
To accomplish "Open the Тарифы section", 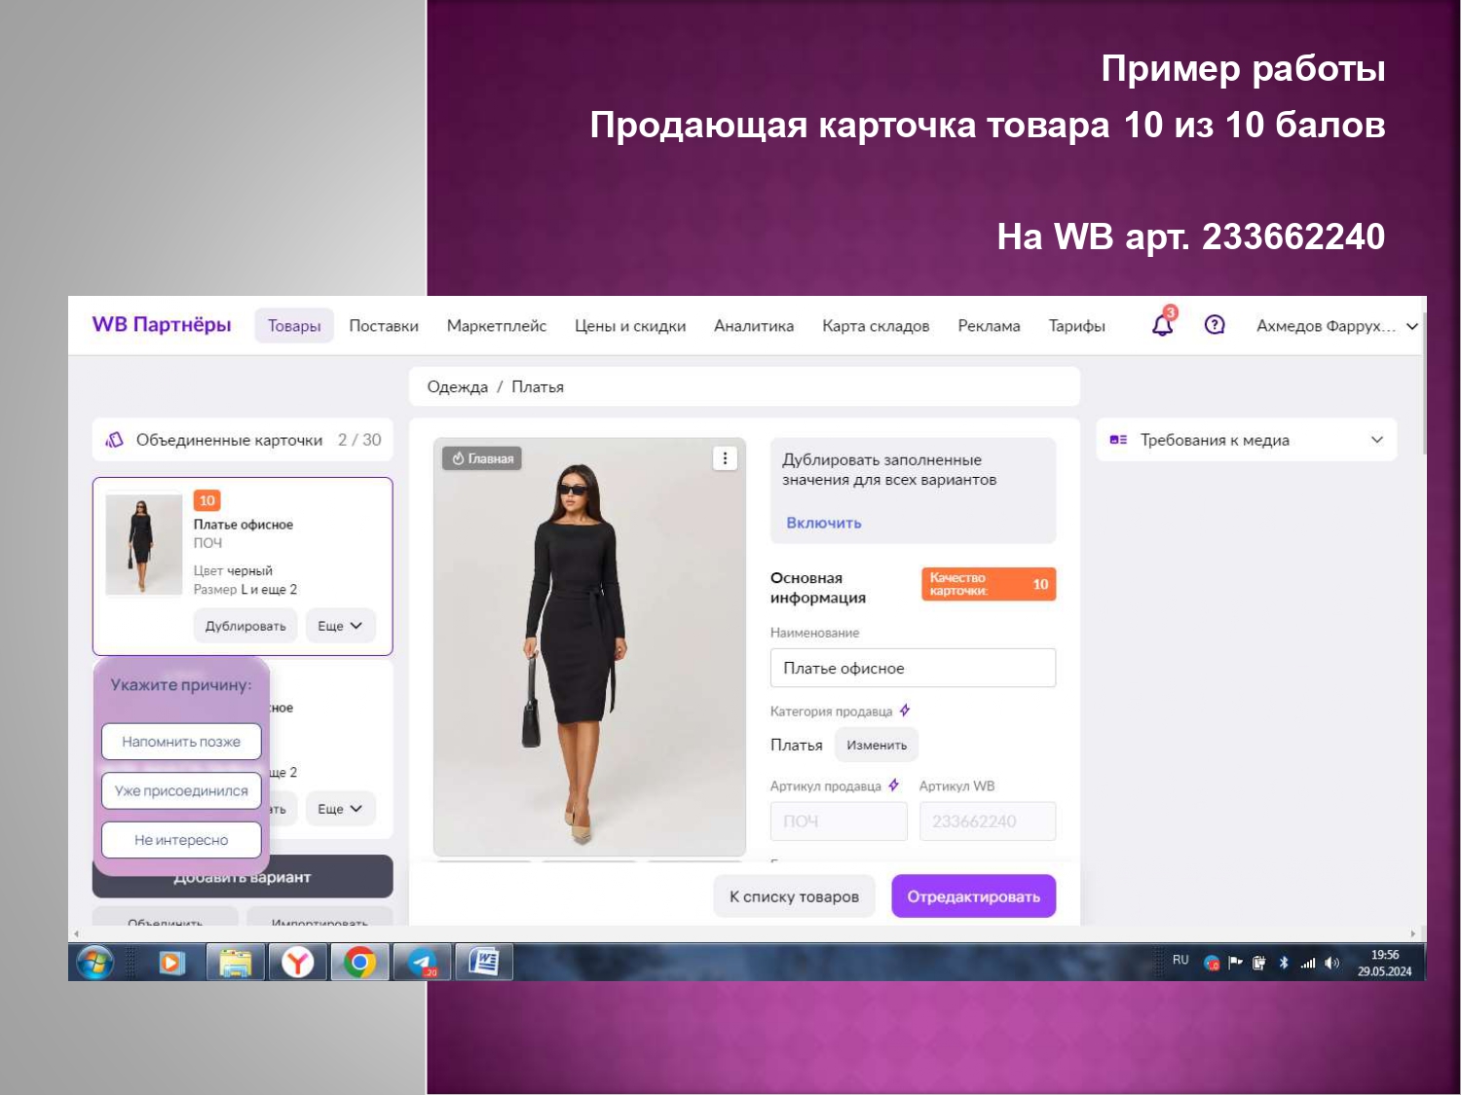I will tap(1076, 326).
